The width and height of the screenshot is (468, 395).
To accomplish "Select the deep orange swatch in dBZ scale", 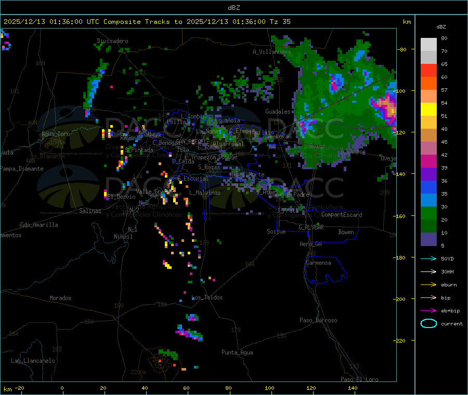I will pyautogui.click(x=428, y=84).
